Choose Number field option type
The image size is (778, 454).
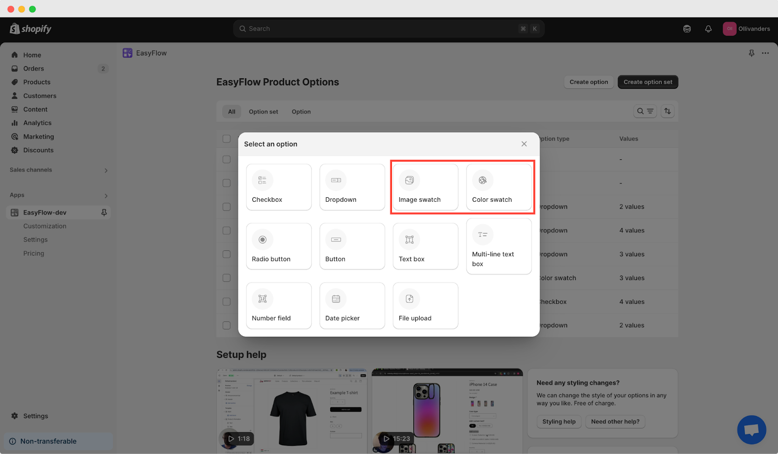(x=279, y=306)
